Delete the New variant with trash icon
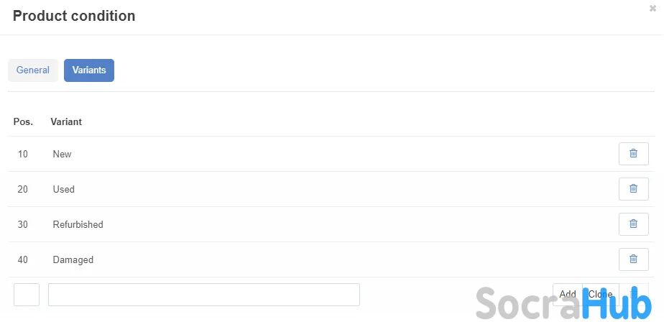Viewport: 664px width, 322px height. pyautogui.click(x=633, y=154)
